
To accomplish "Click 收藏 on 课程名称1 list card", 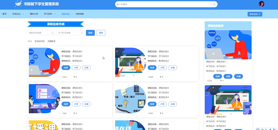I will [x=86, y=68].
